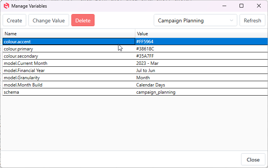The width and height of the screenshot is (268, 168).
Task: Select the schema variable row
Action: [68, 92]
